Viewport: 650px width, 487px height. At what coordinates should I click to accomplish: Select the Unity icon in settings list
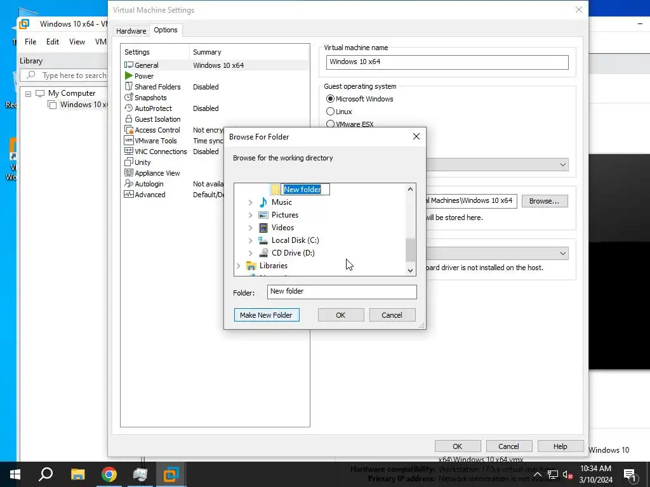point(129,162)
